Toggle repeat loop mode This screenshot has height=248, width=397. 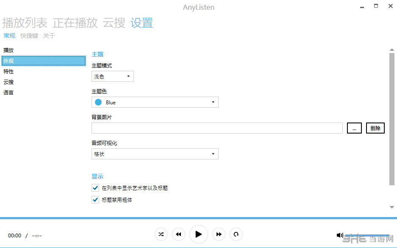[x=236, y=234]
